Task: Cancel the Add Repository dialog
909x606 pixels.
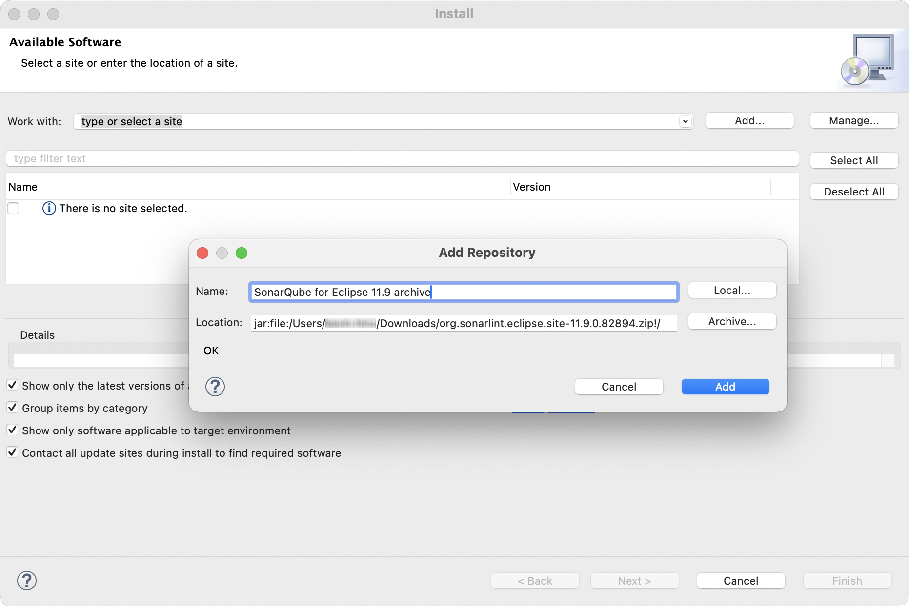Action: tap(619, 387)
